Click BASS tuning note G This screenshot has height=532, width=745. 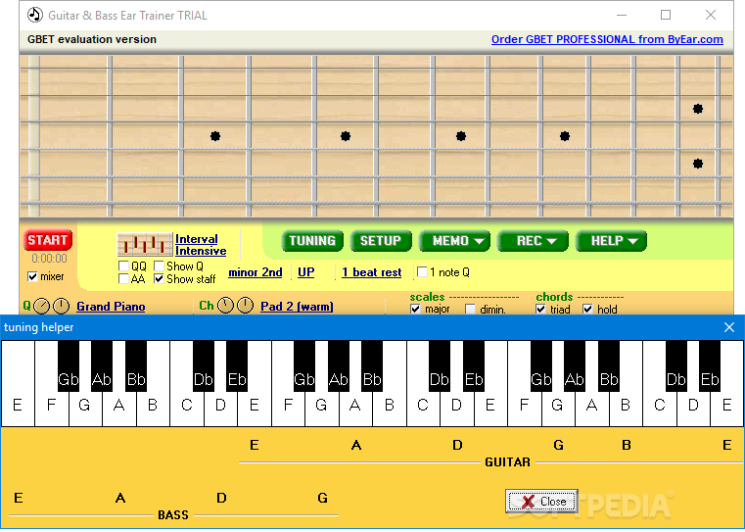coord(323,498)
